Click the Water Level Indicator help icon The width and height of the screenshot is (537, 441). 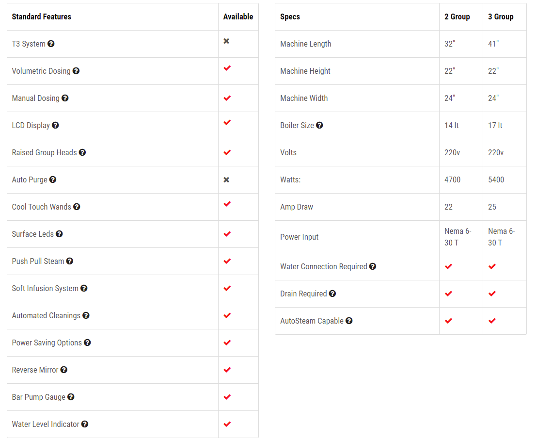tap(85, 424)
